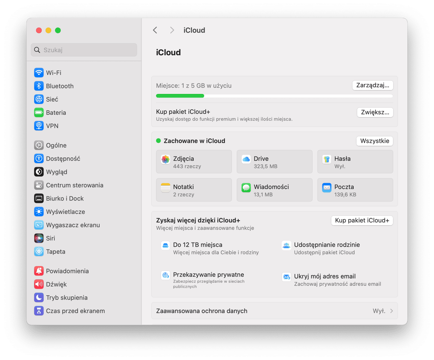The width and height of the screenshot is (434, 360).
Task: Open the Poczta mail tile
Action: pos(355,190)
